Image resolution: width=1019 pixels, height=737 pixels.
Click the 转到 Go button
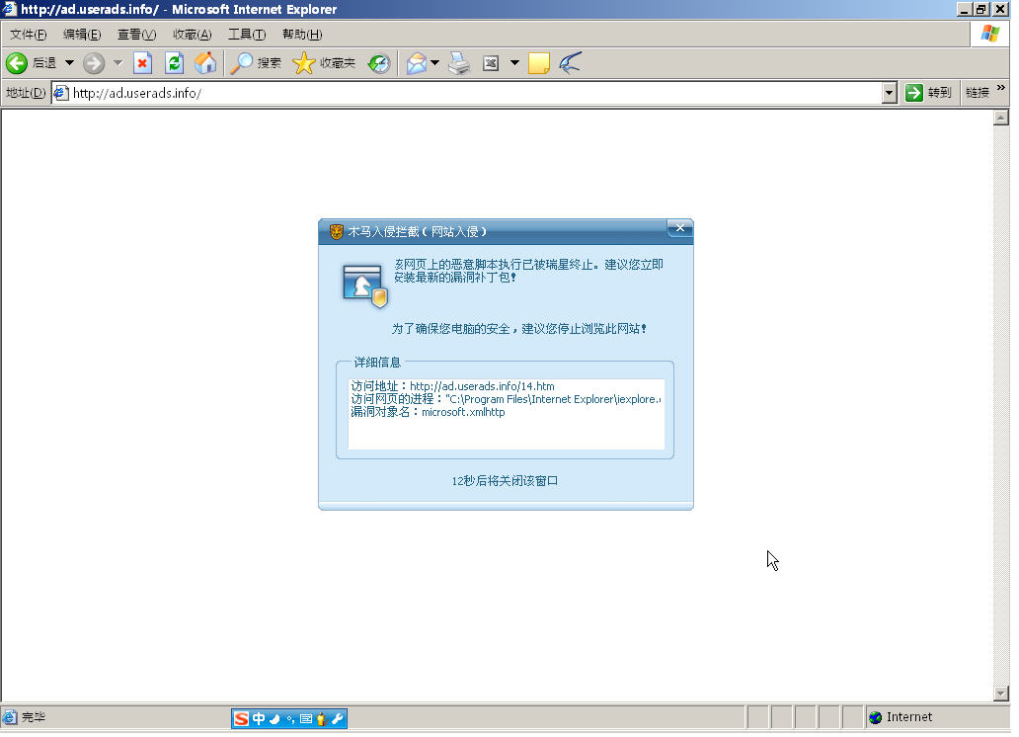[928, 93]
